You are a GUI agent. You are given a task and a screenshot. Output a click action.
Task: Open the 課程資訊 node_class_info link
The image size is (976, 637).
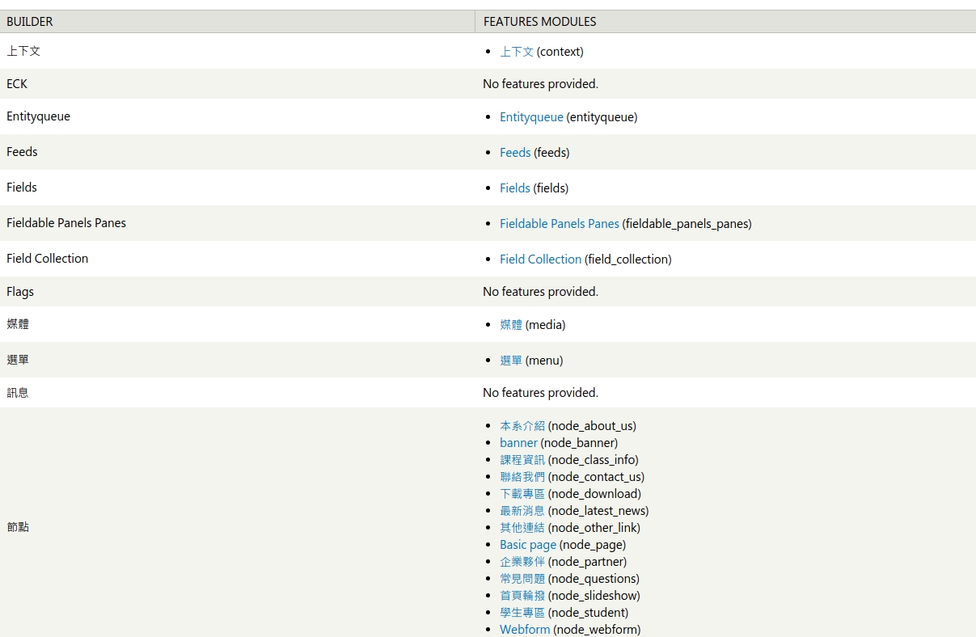(x=522, y=460)
